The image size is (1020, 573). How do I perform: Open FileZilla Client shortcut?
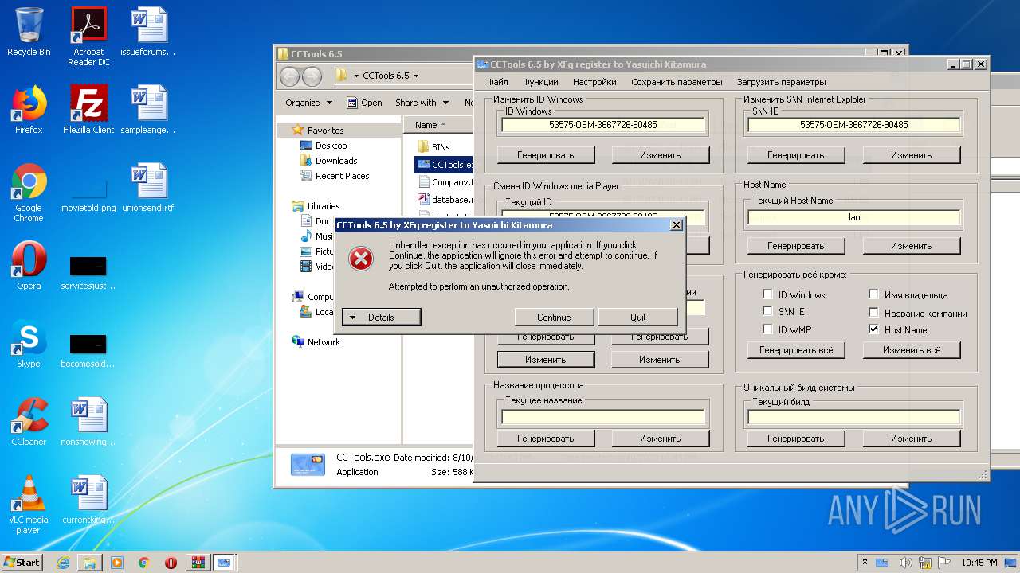click(88, 109)
